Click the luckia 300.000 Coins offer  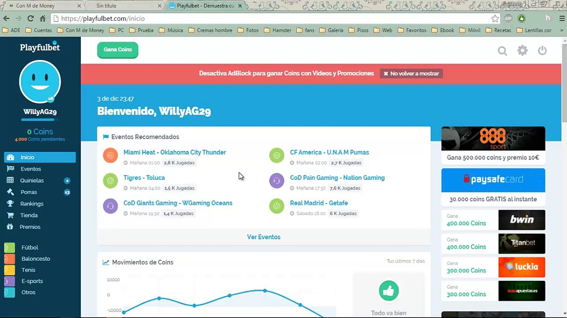pos(493,267)
